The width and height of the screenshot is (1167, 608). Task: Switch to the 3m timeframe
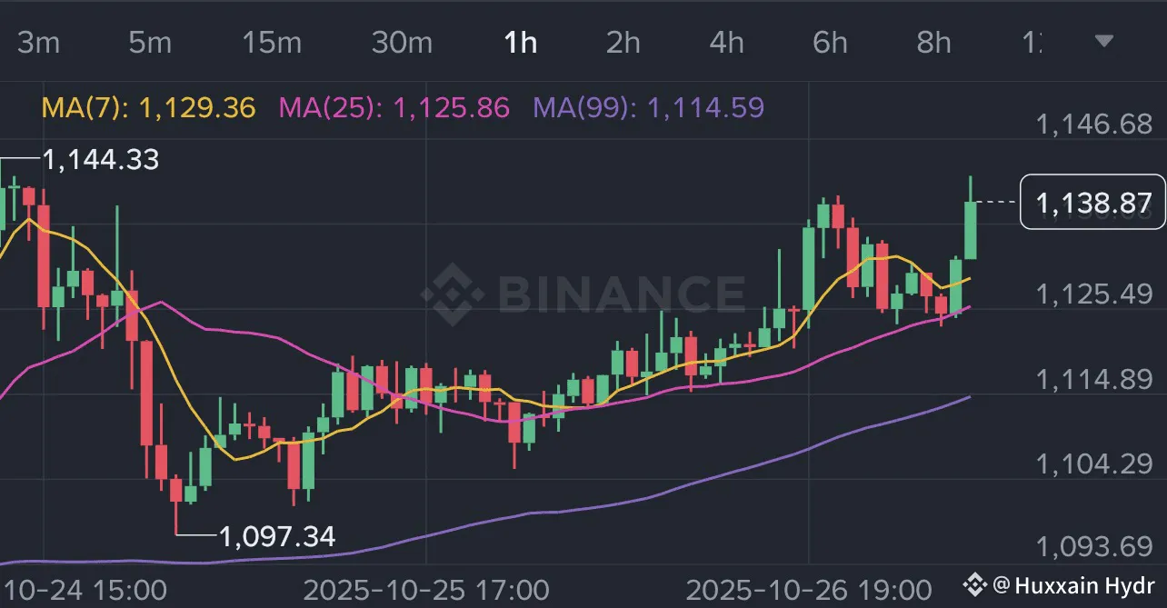[x=38, y=42]
